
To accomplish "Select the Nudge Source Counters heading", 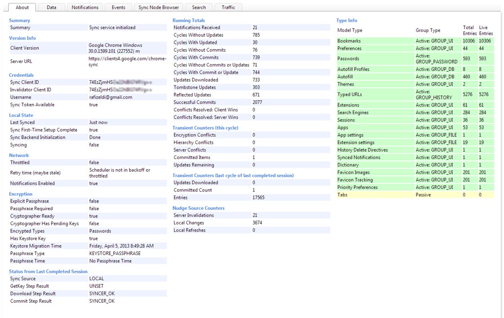I will [199, 208].
